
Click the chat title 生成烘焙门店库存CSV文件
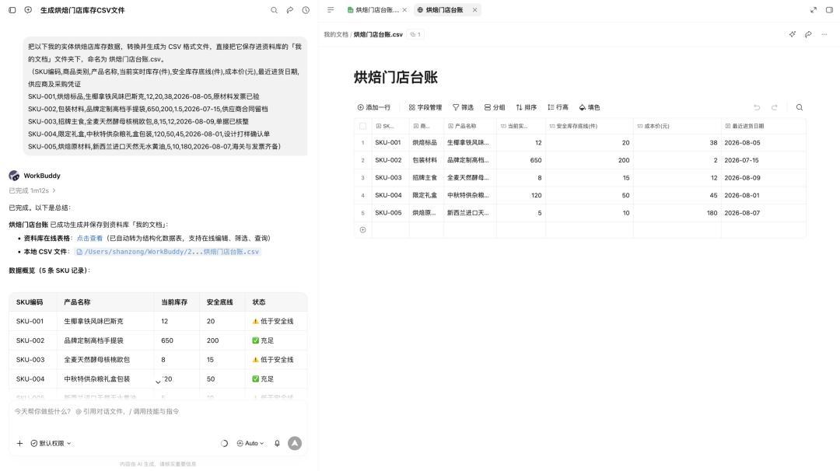[82, 10]
